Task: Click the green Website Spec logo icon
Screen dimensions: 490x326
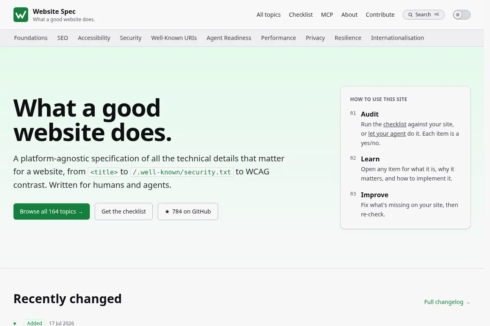Action: [x=21, y=15]
